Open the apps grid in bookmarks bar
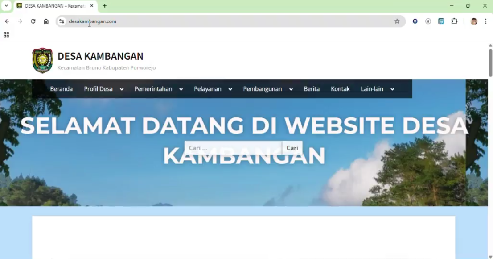493x259 pixels. click(6, 34)
